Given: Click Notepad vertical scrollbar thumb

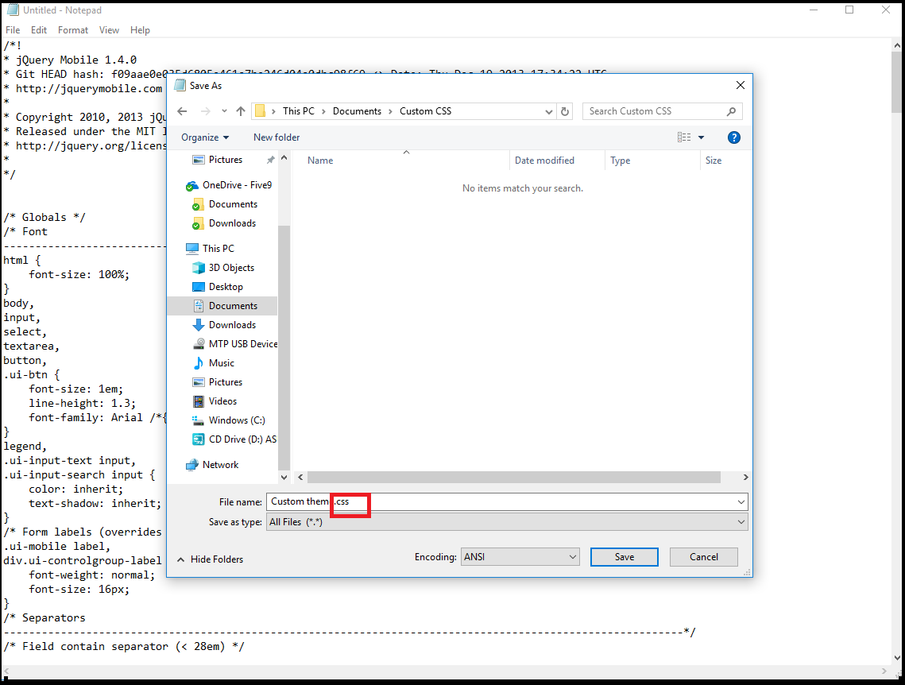Looking at the screenshot, I should (897, 82).
